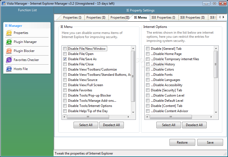This screenshot has height=157, width=228.
Task: Check Disable Default Level option
Action: [x=148, y=101]
